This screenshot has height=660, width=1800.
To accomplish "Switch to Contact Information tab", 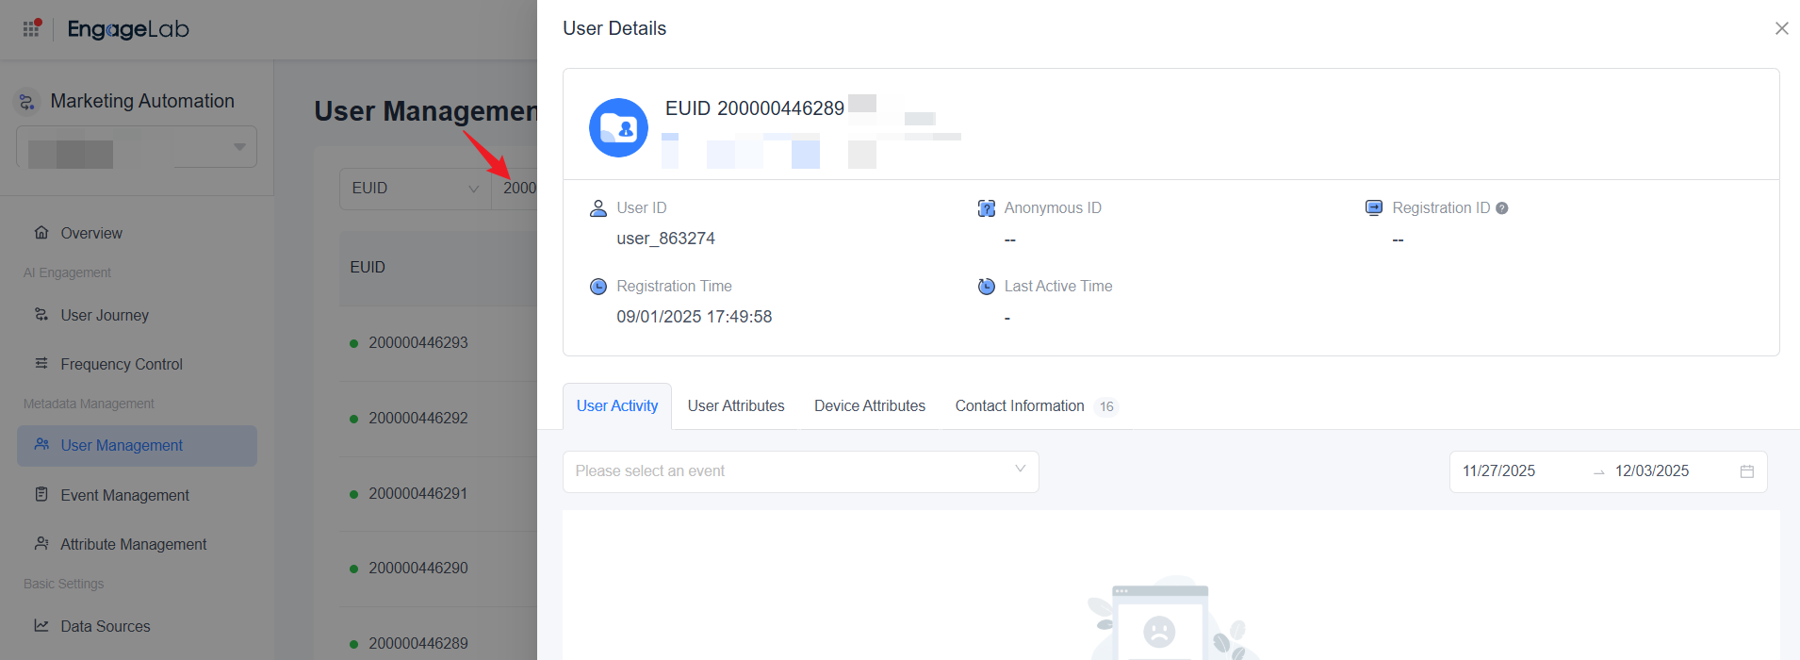I will click(x=1020, y=406).
